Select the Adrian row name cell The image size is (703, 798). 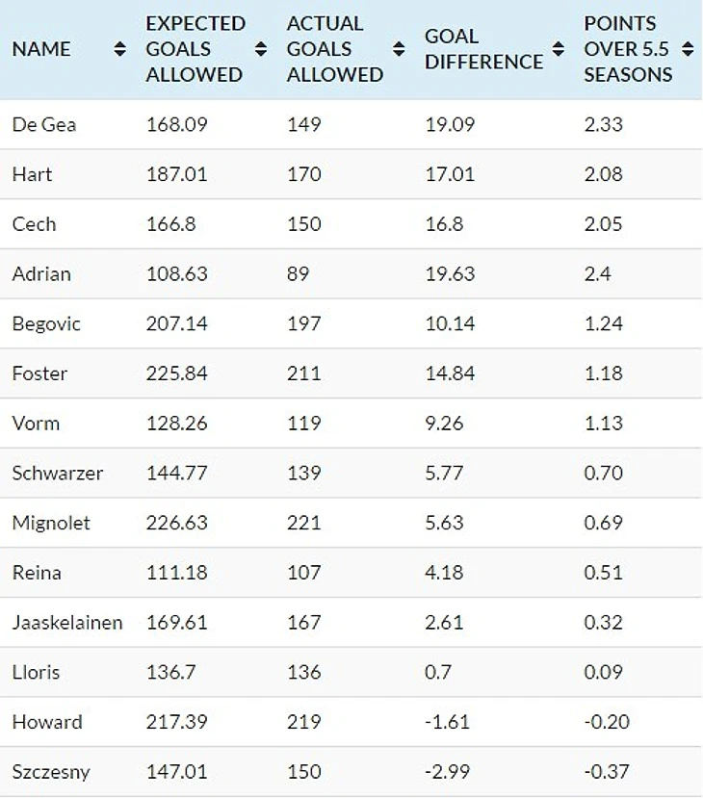click(x=41, y=273)
